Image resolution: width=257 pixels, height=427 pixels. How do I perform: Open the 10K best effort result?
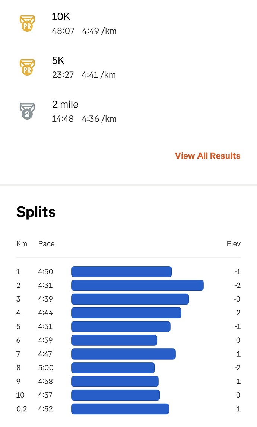[84, 23]
